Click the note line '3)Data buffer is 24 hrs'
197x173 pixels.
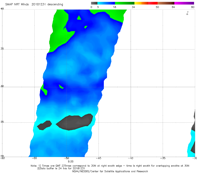61,168
